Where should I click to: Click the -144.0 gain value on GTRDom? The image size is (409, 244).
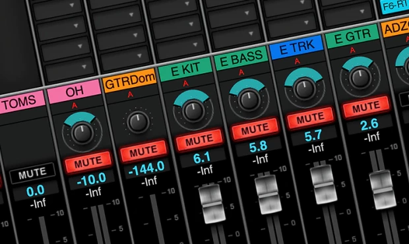(146, 168)
